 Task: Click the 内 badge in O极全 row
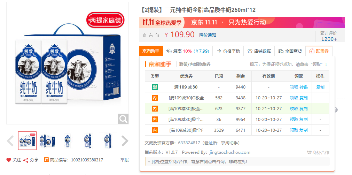[155, 98]
